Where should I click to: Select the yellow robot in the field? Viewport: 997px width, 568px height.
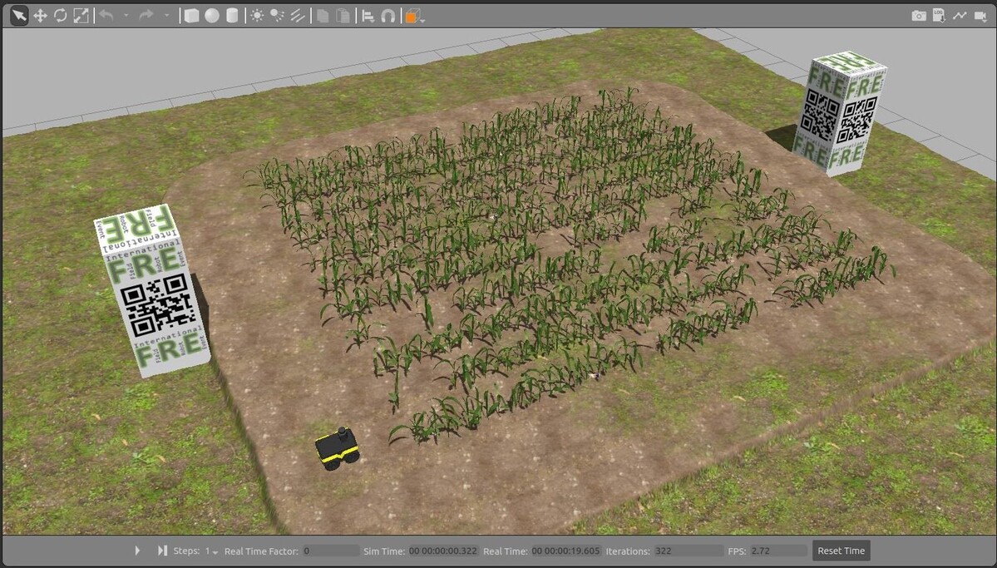[338, 448]
